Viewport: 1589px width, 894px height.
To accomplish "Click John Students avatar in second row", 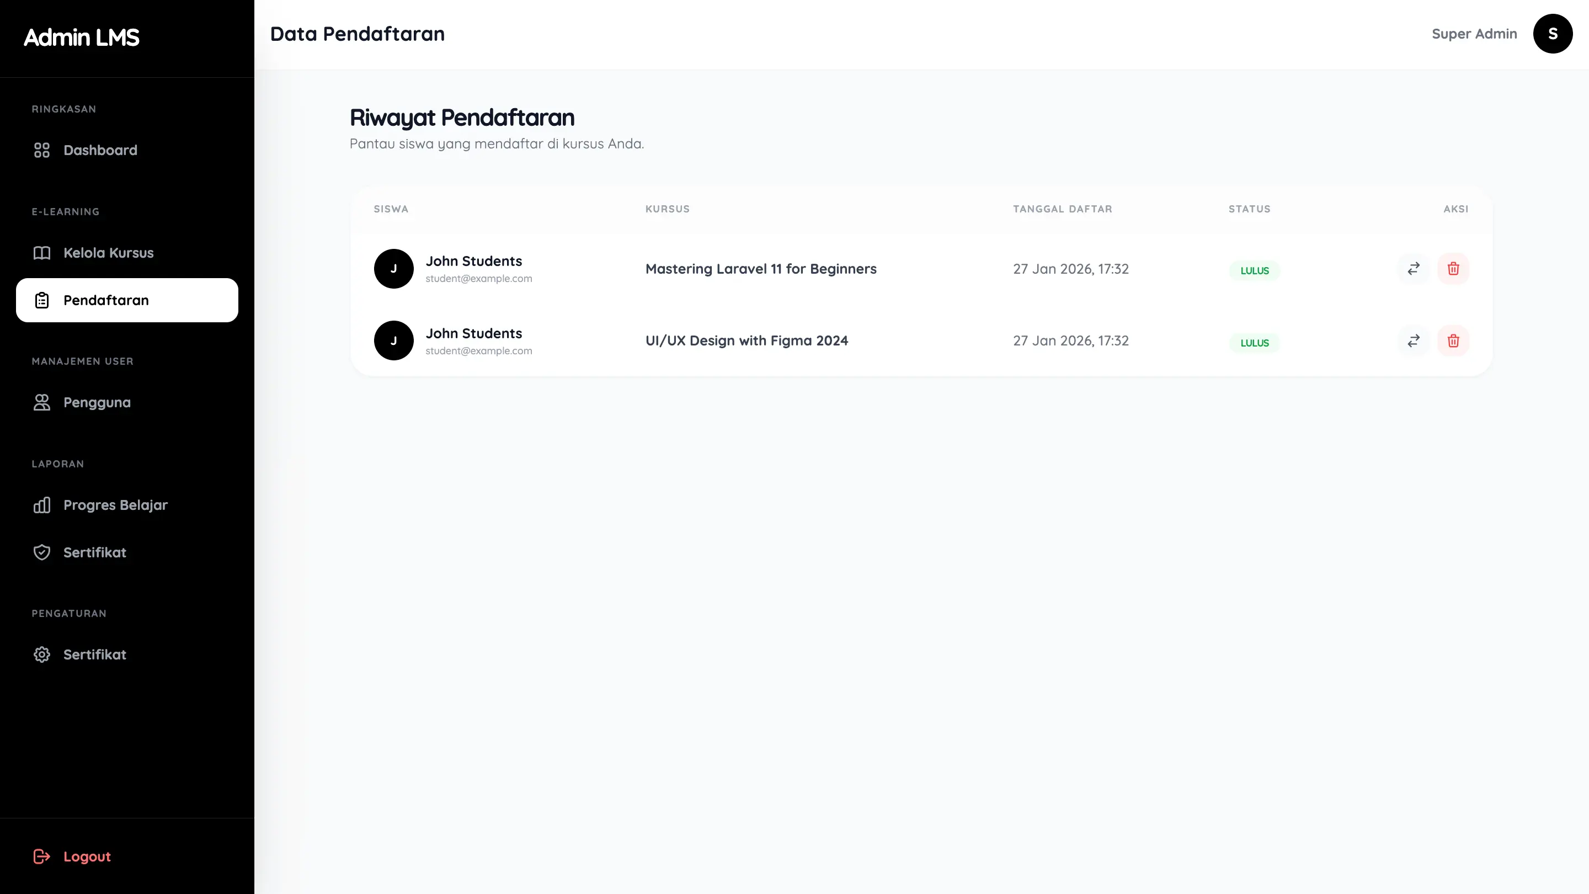I will (x=393, y=340).
